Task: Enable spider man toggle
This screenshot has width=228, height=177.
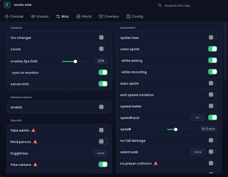Action: [x=213, y=37]
